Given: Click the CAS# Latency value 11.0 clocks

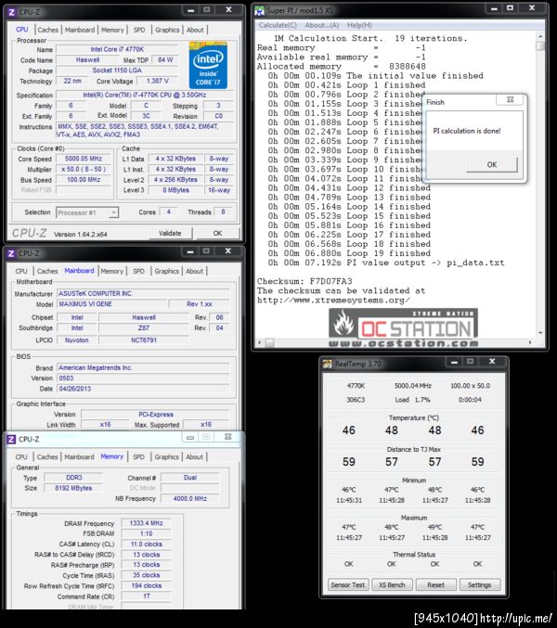Looking at the screenshot, I should [x=147, y=545].
